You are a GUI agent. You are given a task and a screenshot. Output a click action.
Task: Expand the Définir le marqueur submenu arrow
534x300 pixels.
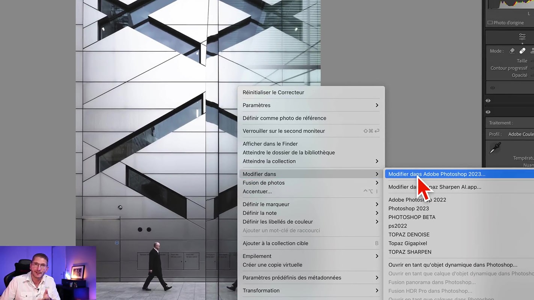377,204
